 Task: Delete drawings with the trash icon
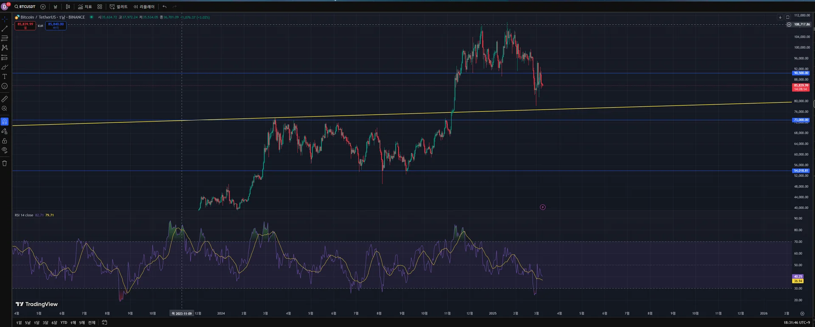click(5, 163)
